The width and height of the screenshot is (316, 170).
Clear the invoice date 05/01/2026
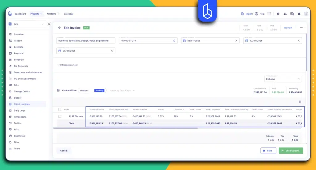(x=236, y=41)
